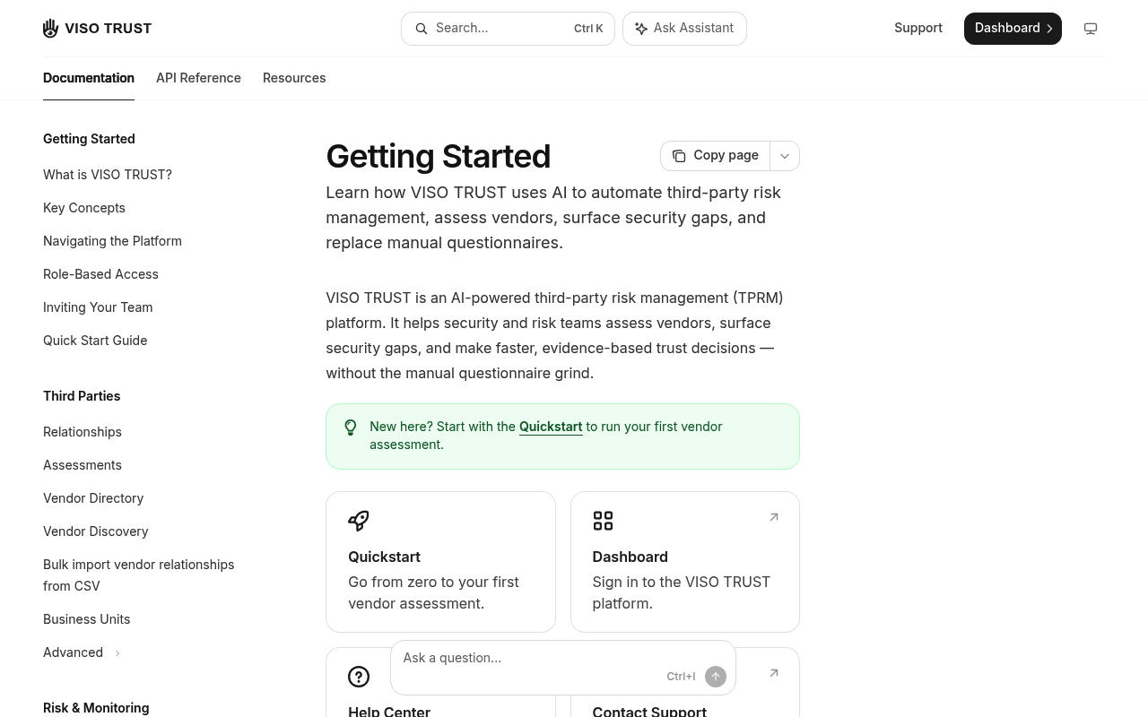Select Relationships under Third Parties

[83, 432]
